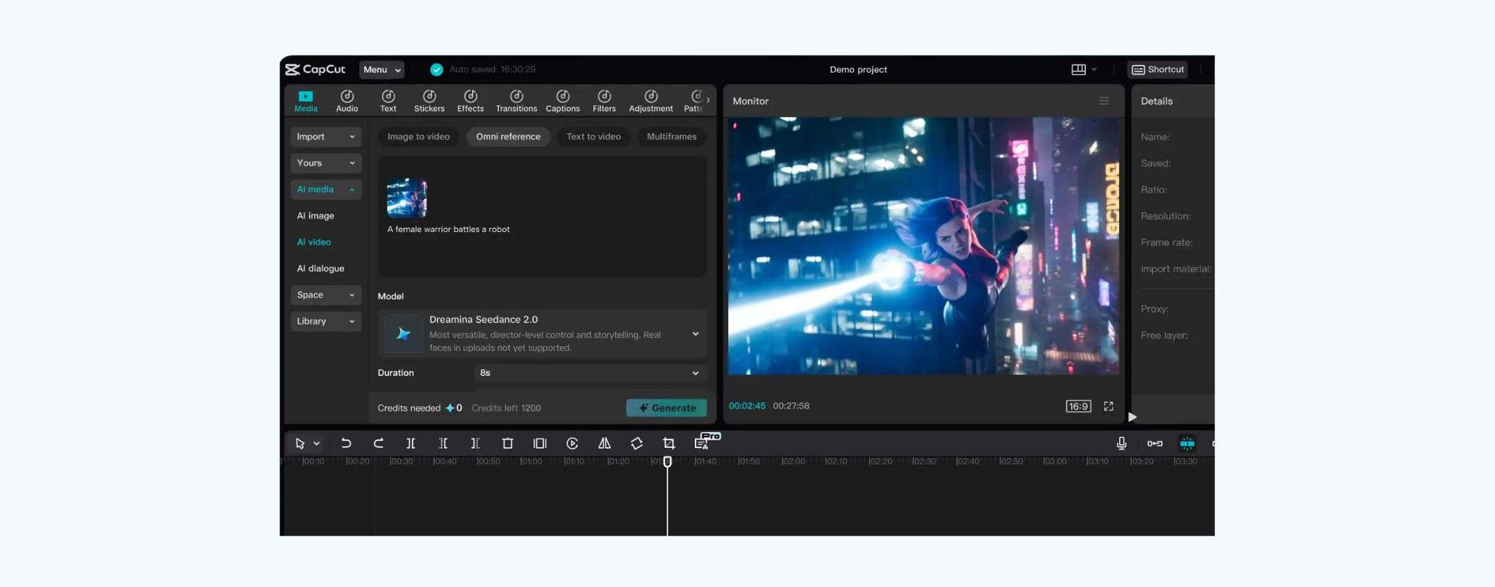Enter fullscreen preview in Monitor
The image size is (1495, 587).
[x=1108, y=406]
